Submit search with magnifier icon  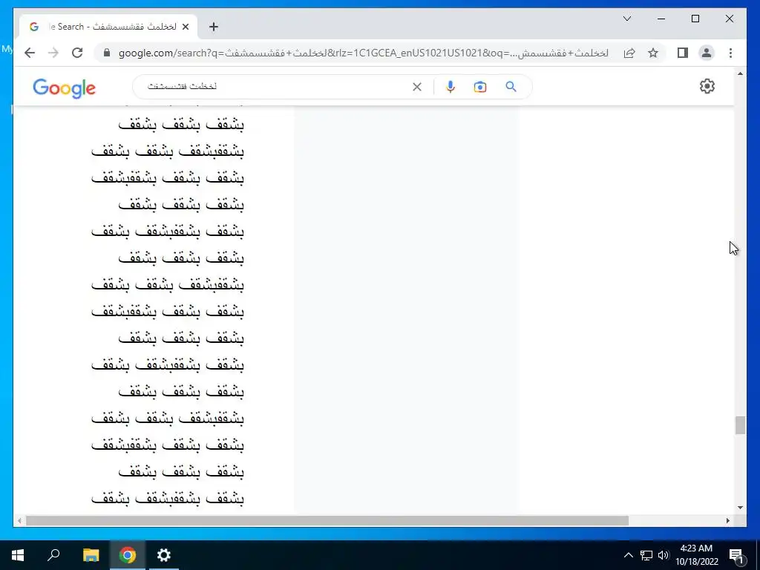(x=511, y=87)
